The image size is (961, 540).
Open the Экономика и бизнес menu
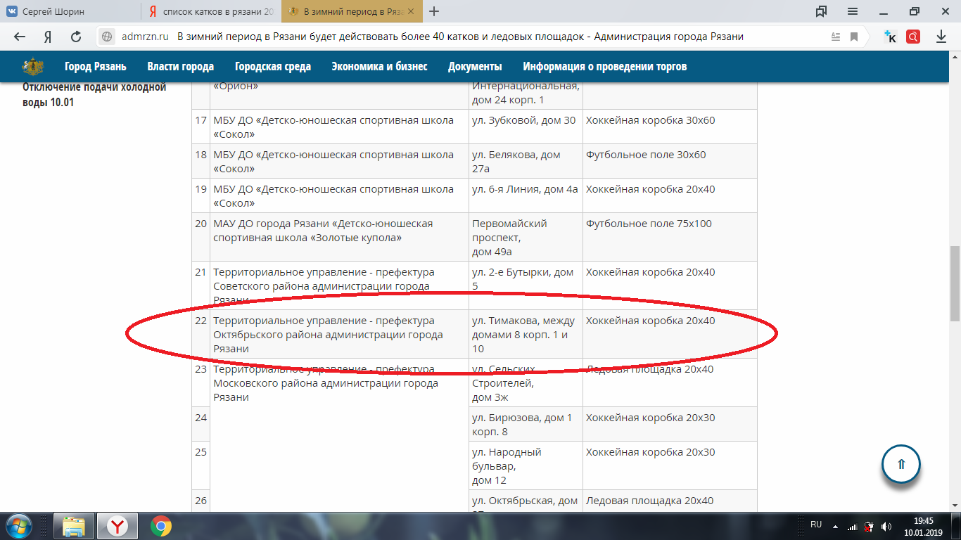tap(380, 67)
